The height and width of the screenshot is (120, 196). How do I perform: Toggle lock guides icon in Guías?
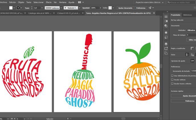point(192,54)
